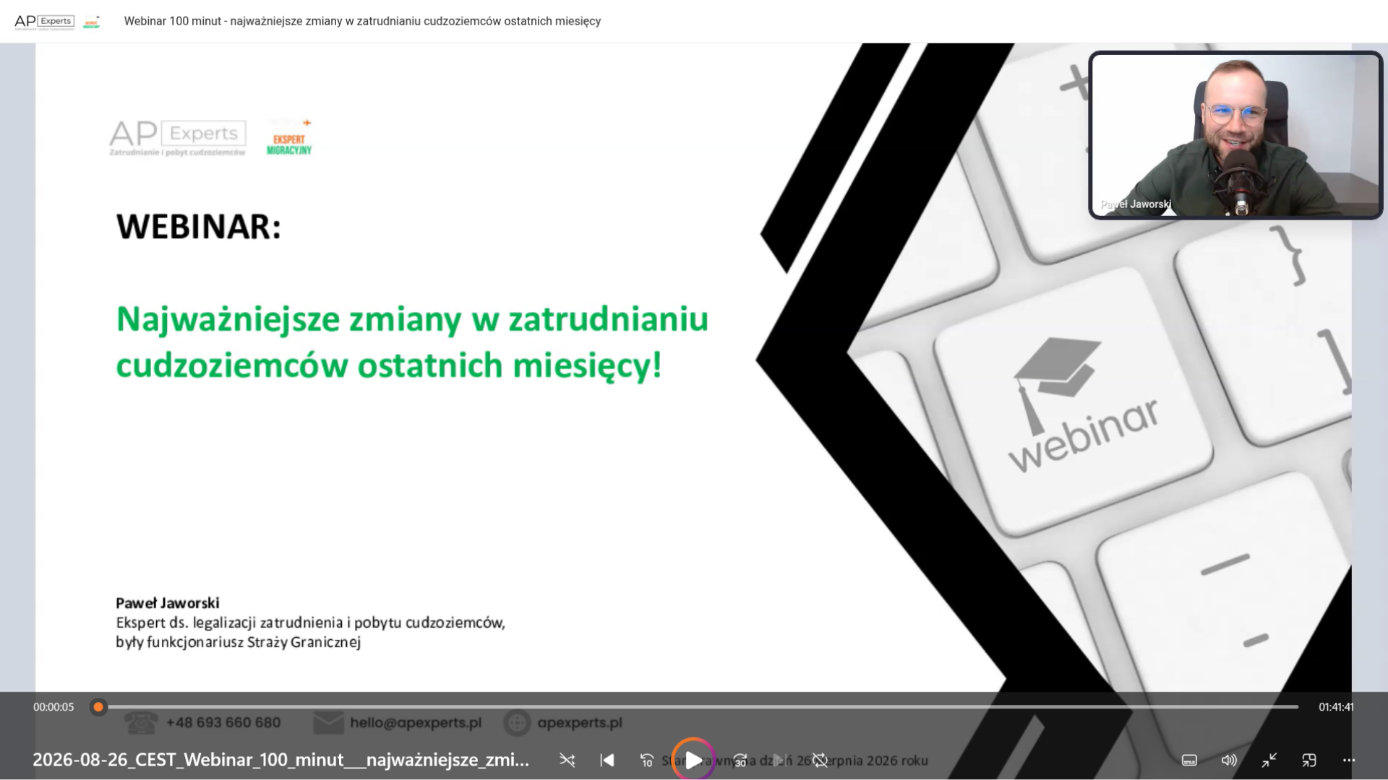Toggle repeat mode
The image size is (1388, 780).
pos(820,760)
